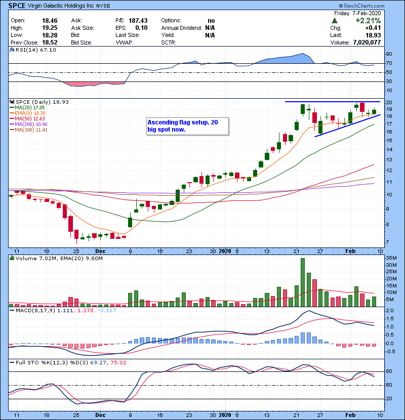Image resolution: width=405 pixels, height=420 pixels.
Task: Click the Low price value 18.28
Action: (x=50, y=35)
